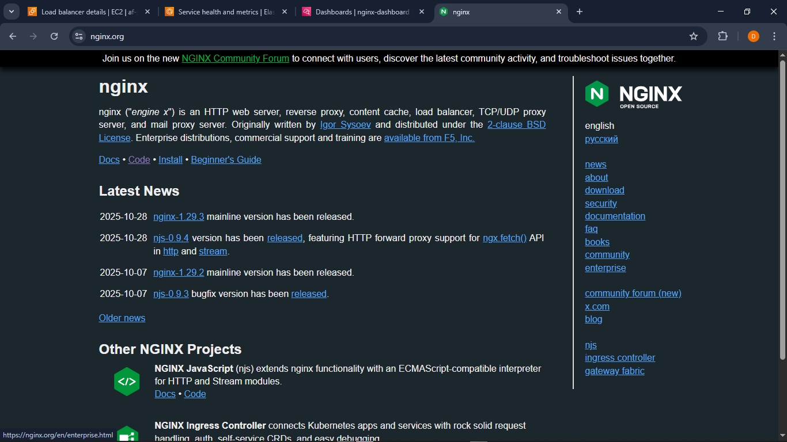787x442 pixels.
Task: Open the tab search chevron
Action: click(12, 12)
